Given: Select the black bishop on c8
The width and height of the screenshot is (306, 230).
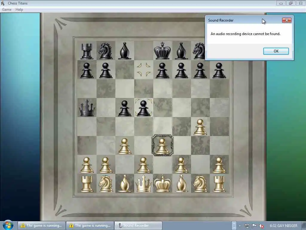Looking at the screenshot, I should (125, 51).
